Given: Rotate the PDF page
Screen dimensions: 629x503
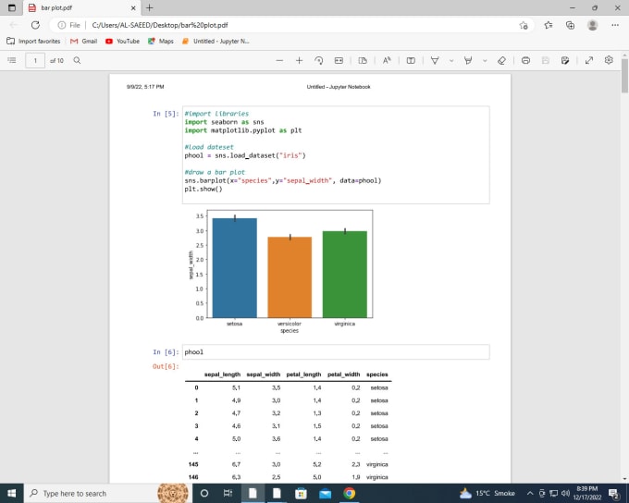Looking at the screenshot, I should click(x=319, y=61).
